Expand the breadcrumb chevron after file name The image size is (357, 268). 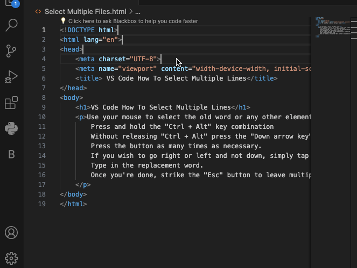(x=131, y=11)
